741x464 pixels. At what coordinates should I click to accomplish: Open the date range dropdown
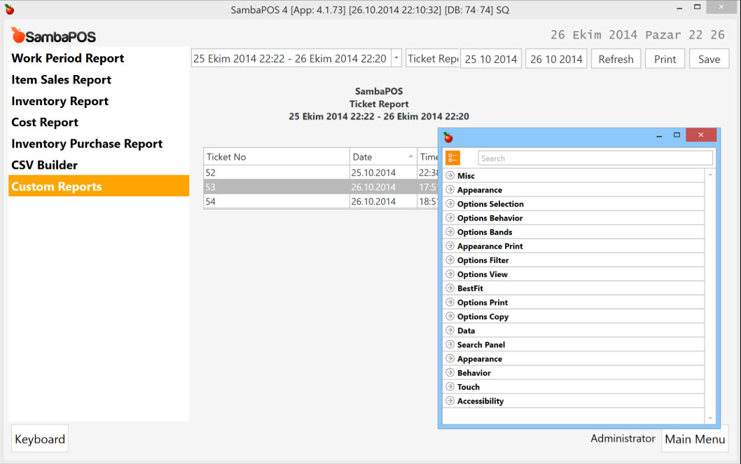(x=395, y=58)
